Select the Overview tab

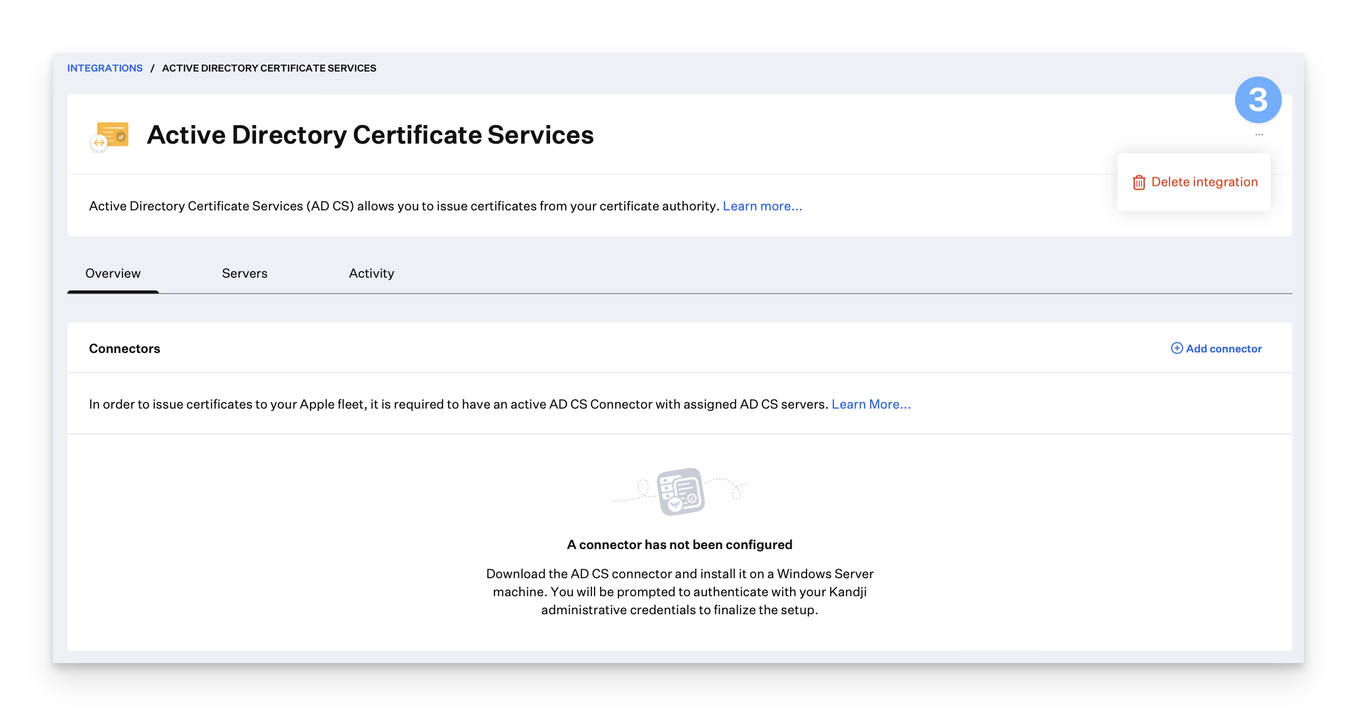click(x=113, y=273)
